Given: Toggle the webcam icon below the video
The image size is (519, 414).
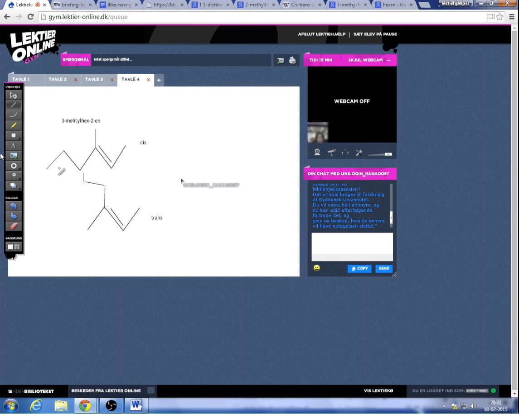Looking at the screenshot, I should (x=317, y=152).
